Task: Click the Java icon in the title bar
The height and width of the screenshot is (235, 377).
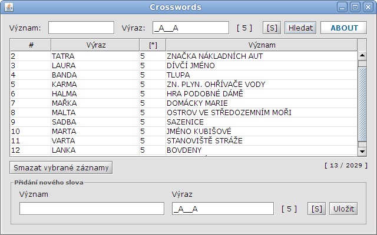Action: click(6, 7)
